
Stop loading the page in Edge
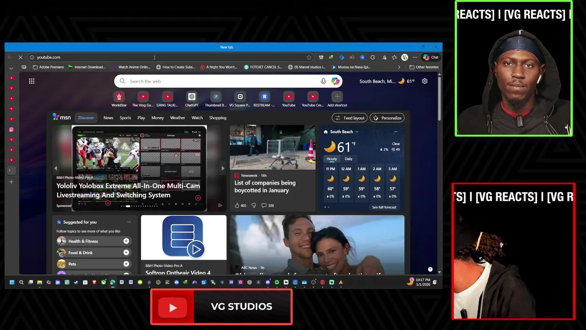coord(20,57)
